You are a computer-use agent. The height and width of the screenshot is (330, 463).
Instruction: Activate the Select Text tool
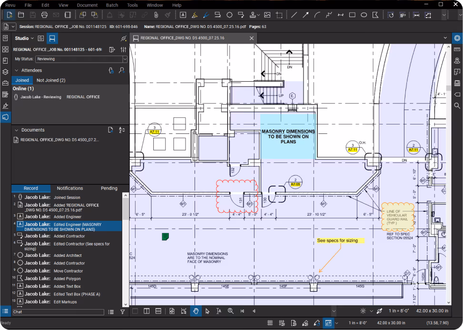click(x=219, y=311)
